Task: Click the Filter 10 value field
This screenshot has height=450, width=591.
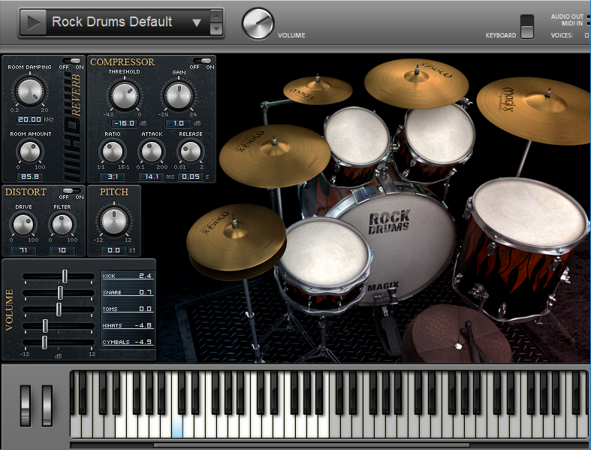Action: (62, 250)
